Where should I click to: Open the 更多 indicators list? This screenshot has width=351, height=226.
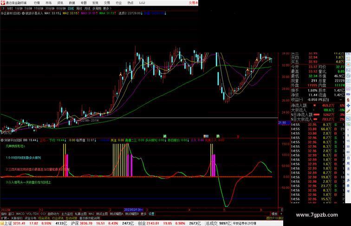143,214
